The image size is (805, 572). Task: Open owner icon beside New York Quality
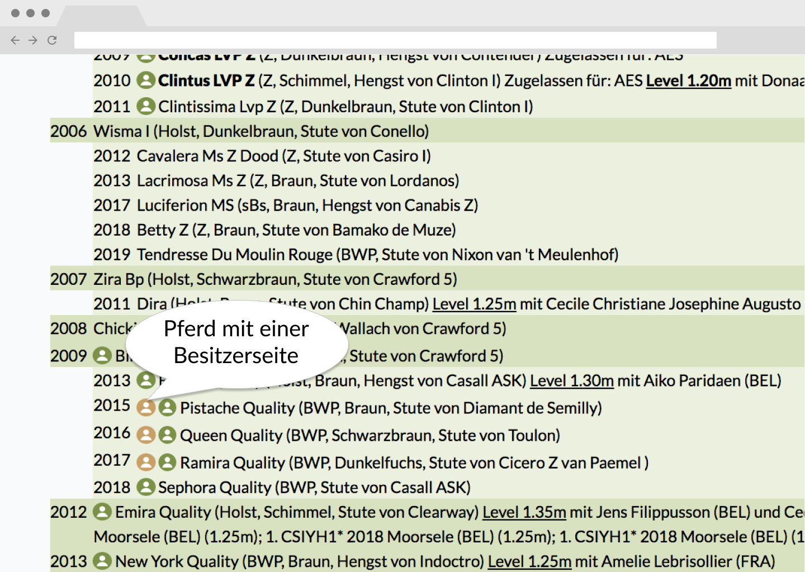point(102,561)
